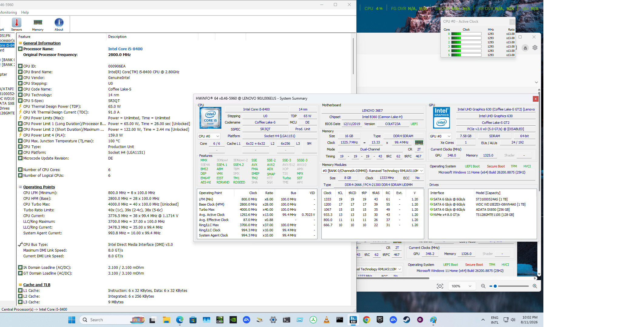
Task: Open the Memory tool in the HWiNFO toolbar
Action: [x=38, y=24]
